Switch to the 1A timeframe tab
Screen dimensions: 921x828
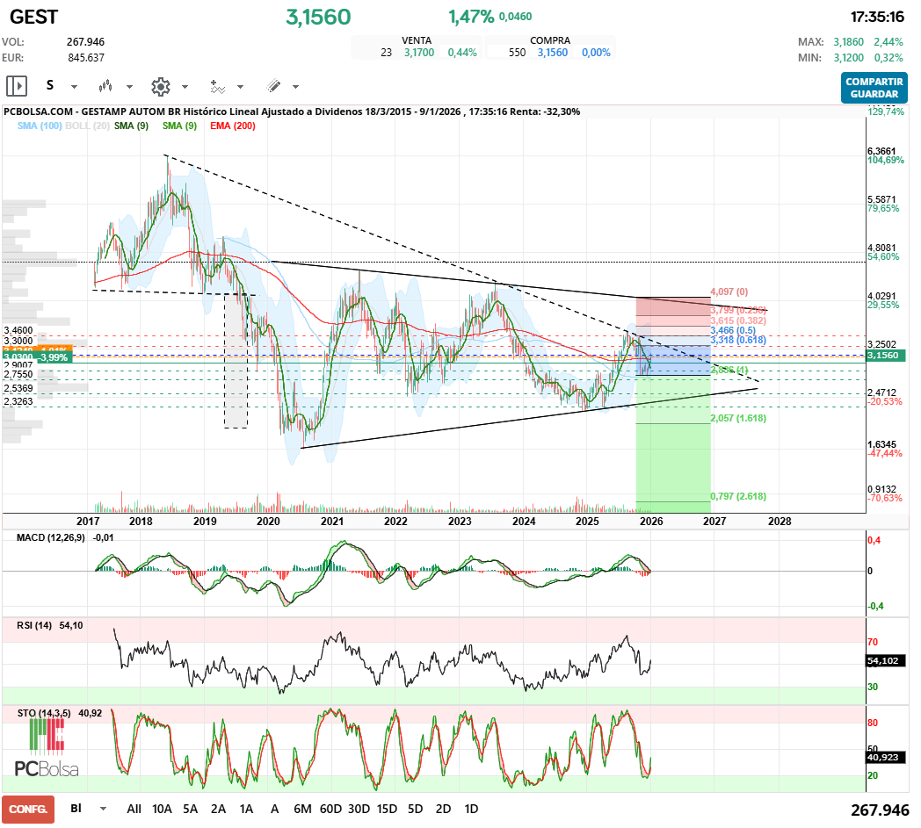click(x=246, y=808)
